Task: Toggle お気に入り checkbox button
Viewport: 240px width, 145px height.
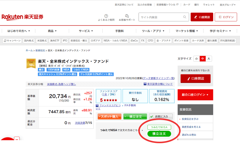Action: tap(161, 116)
